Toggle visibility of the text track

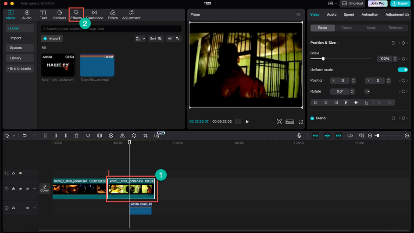click(20, 173)
